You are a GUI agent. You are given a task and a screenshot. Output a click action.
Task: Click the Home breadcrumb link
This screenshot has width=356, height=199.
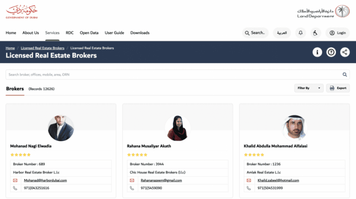click(x=10, y=48)
